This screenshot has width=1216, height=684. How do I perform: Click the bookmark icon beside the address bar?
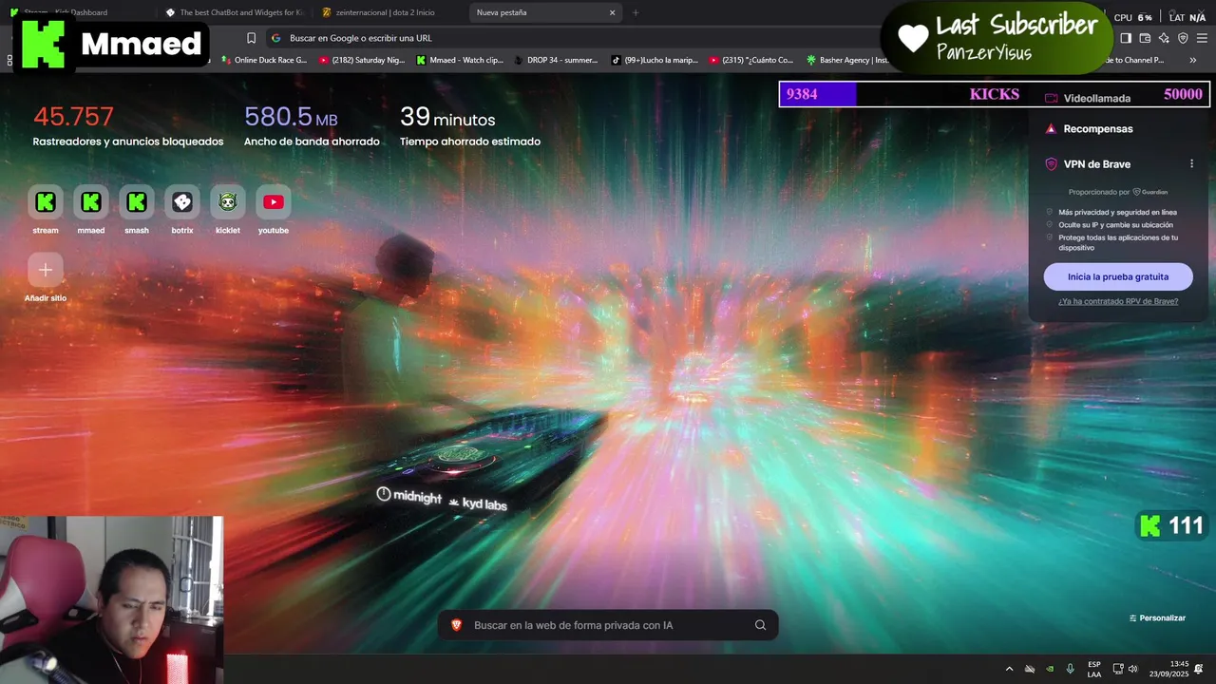pos(251,38)
